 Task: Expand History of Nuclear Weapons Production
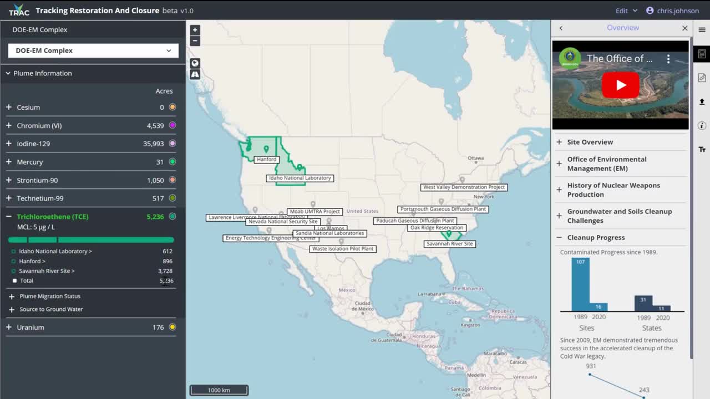pyautogui.click(x=620, y=190)
